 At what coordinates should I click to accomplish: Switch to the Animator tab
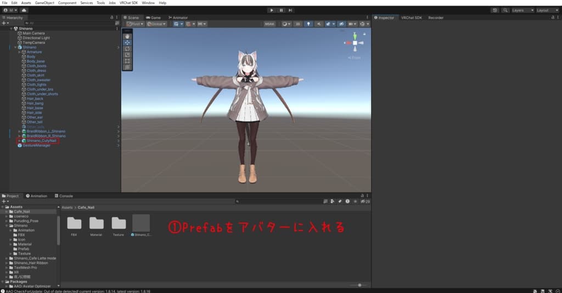click(x=178, y=18)
